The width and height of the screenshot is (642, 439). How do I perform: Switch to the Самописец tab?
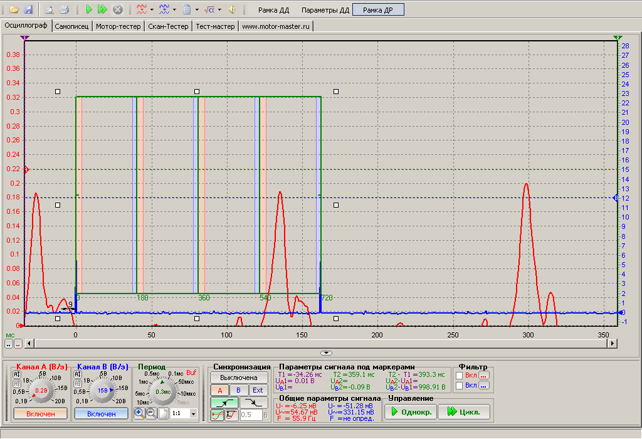click(x=71, y=26)
